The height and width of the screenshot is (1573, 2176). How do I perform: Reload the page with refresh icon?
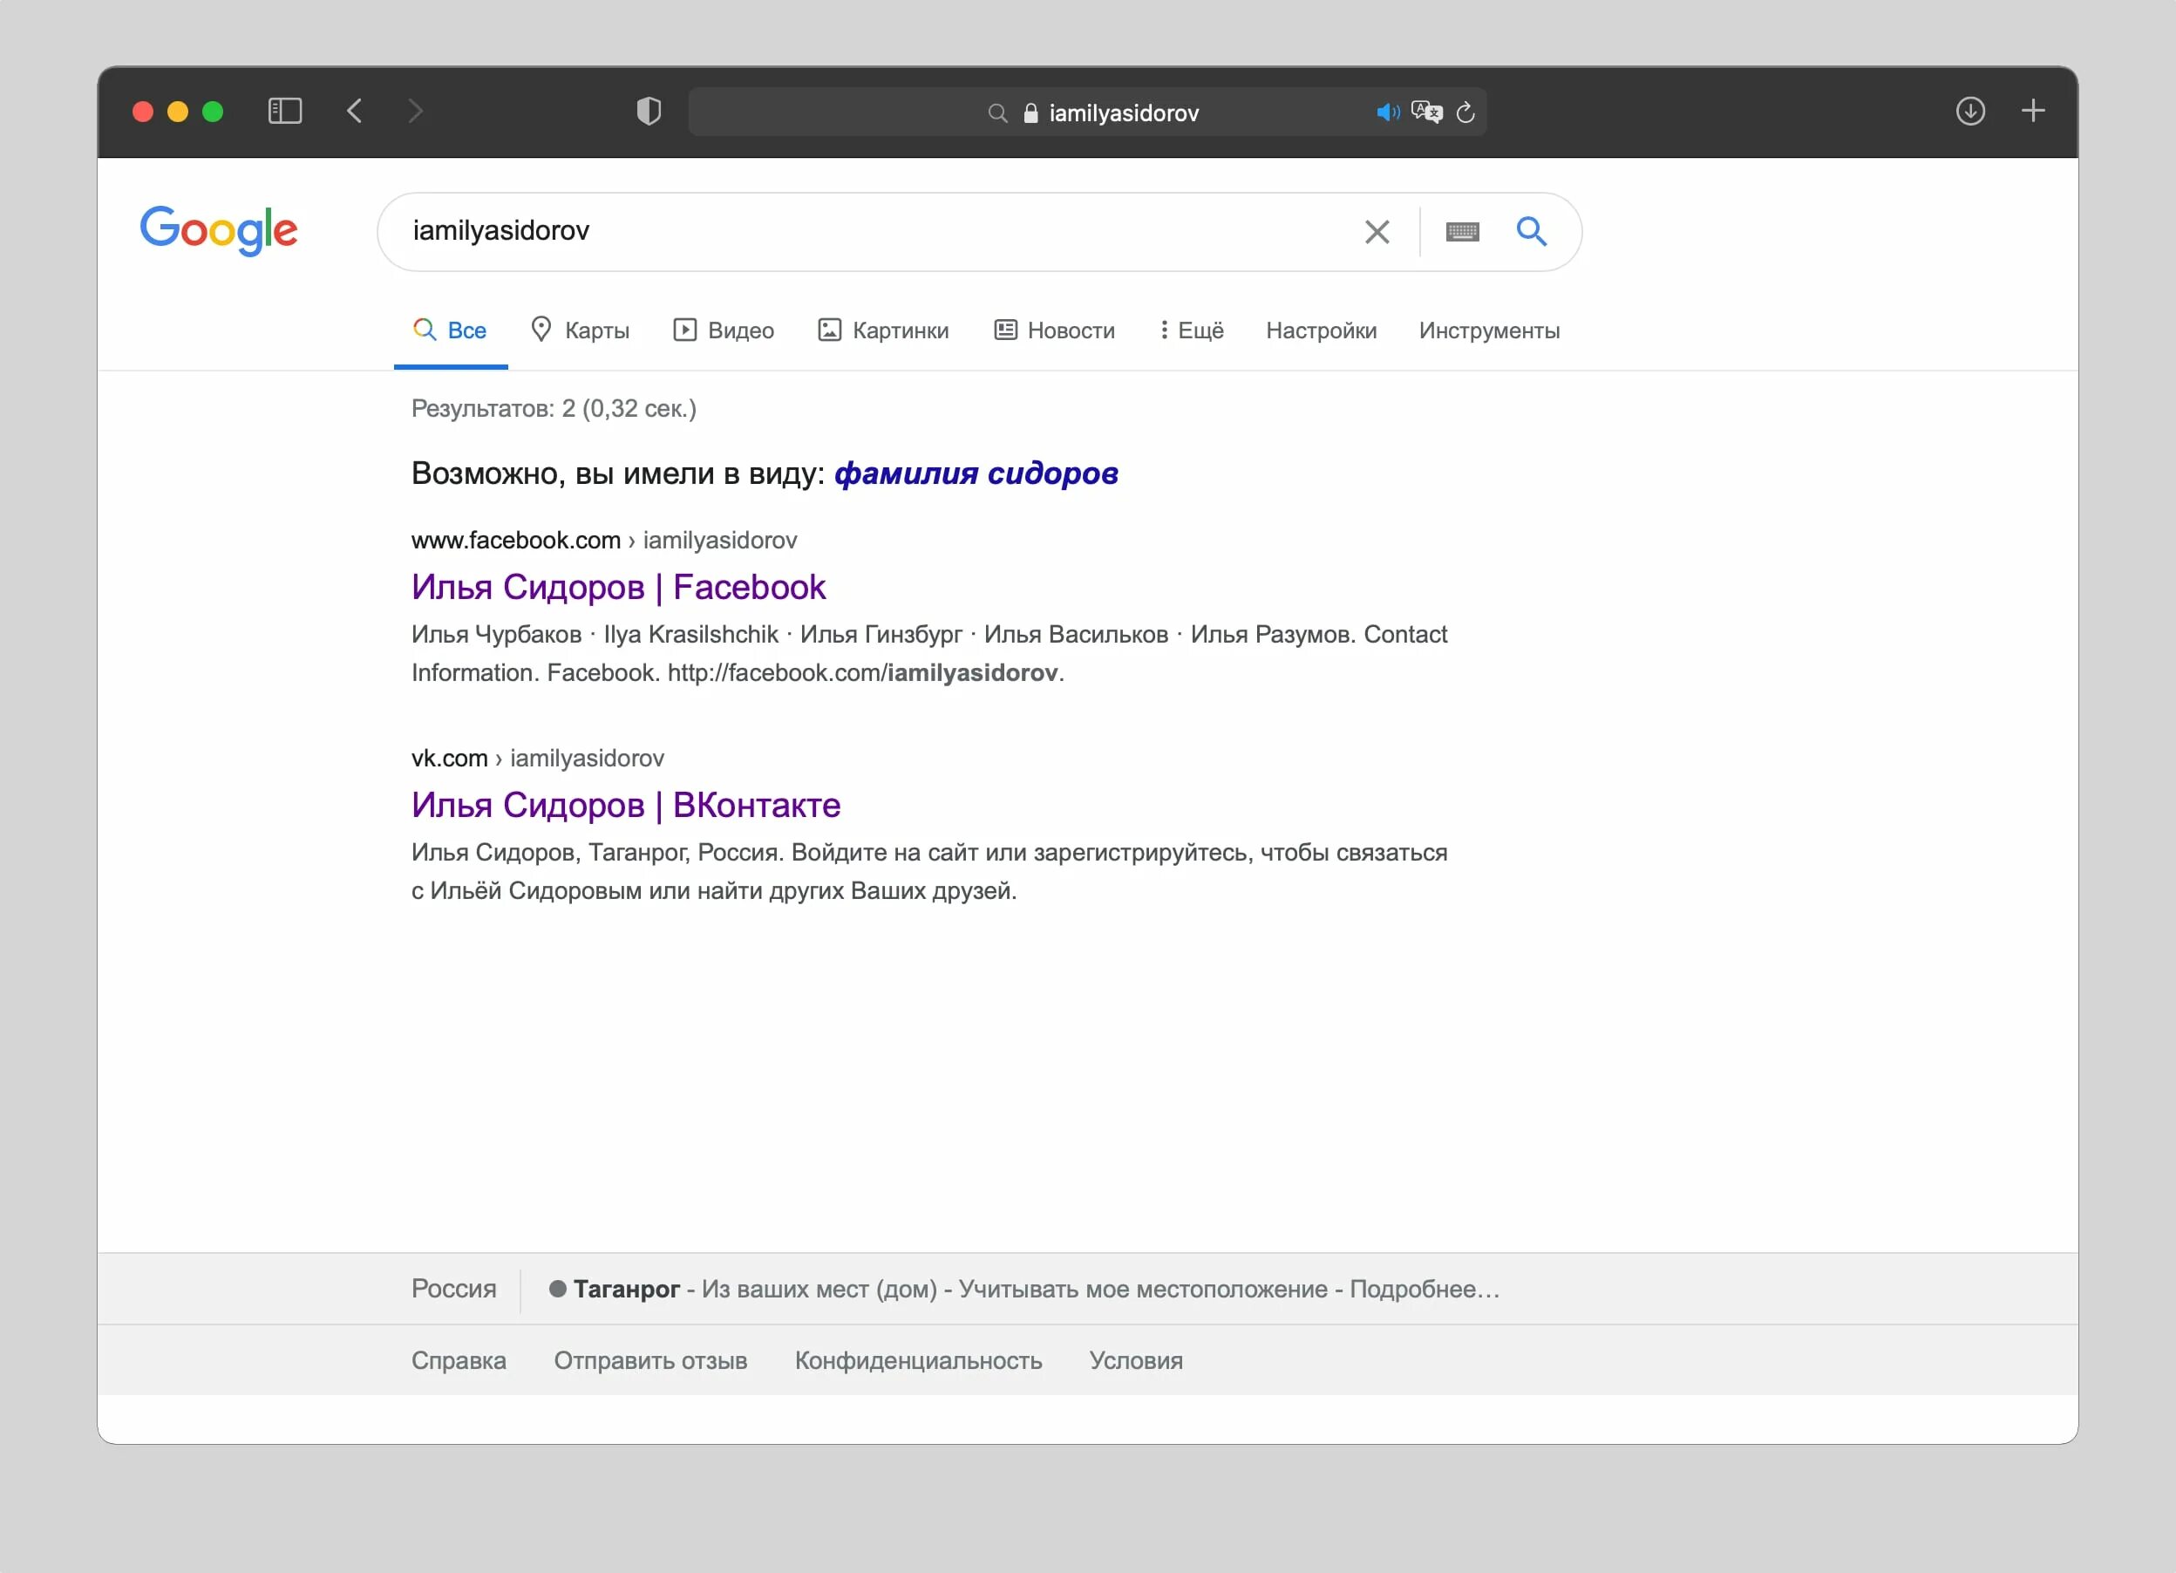[x=1465, y=113]
